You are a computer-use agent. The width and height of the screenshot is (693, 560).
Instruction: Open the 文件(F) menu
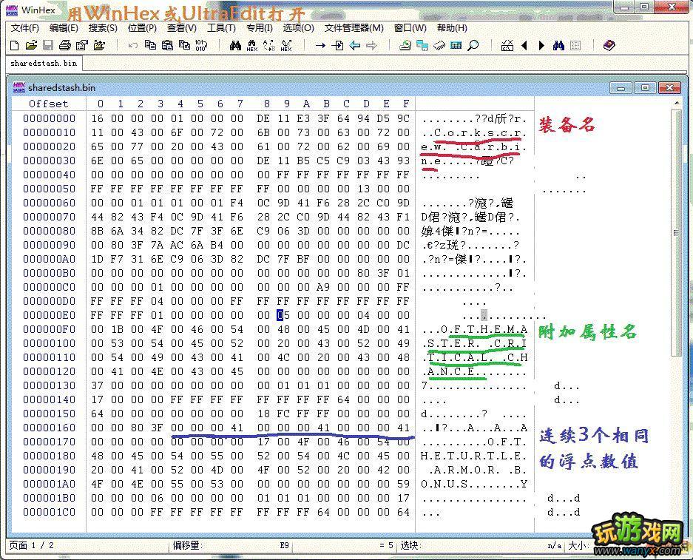[x=24, y=28]
